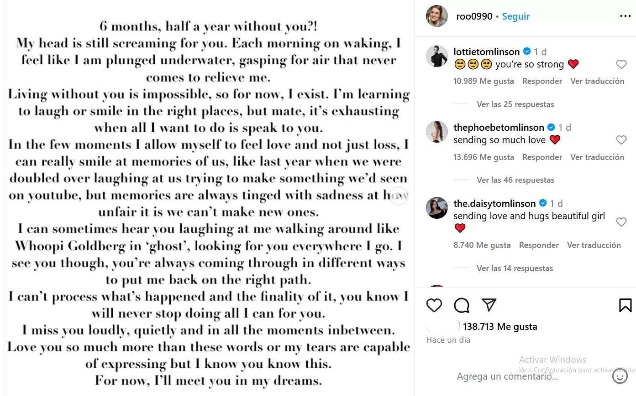Viewport: 636px width, 396px height.
Task: Open roo0990 profile picture
Action: click(436, 16)
